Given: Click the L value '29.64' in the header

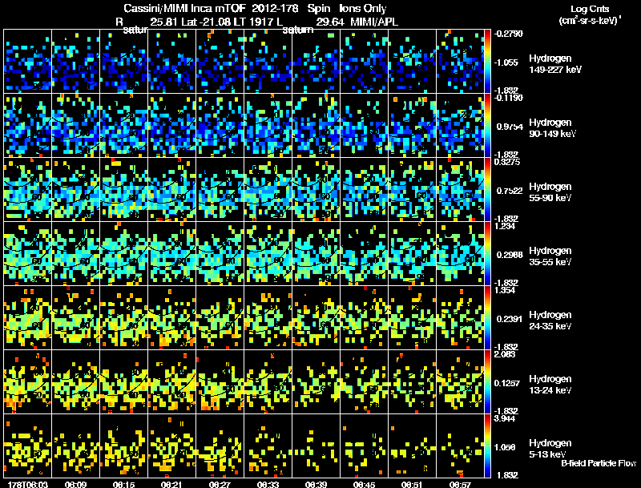Looking at the screenshot, I should pyautogui.click(x=330, y=22).
